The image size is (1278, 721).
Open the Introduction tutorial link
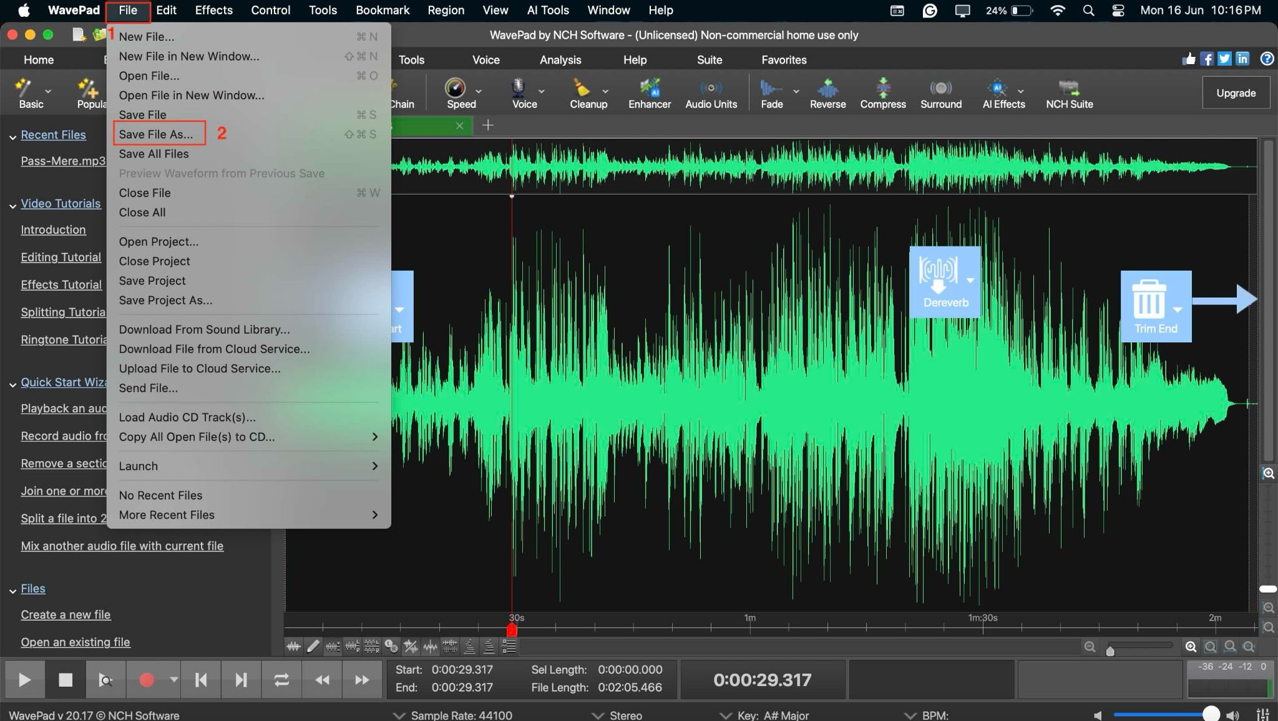pos(53,230)
